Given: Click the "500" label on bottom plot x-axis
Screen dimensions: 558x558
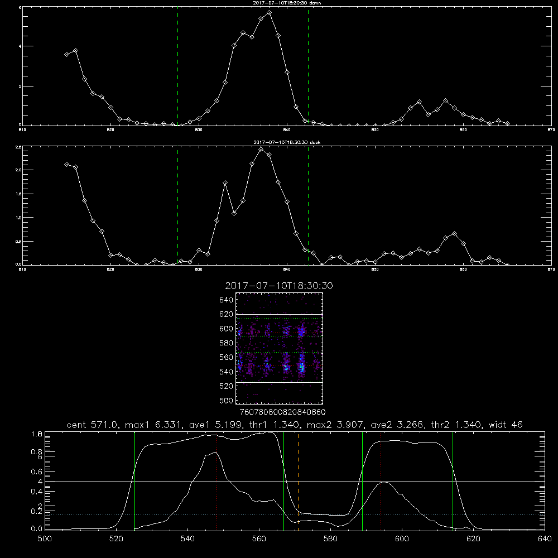Looking at the screenshot, I should [45, 539].
